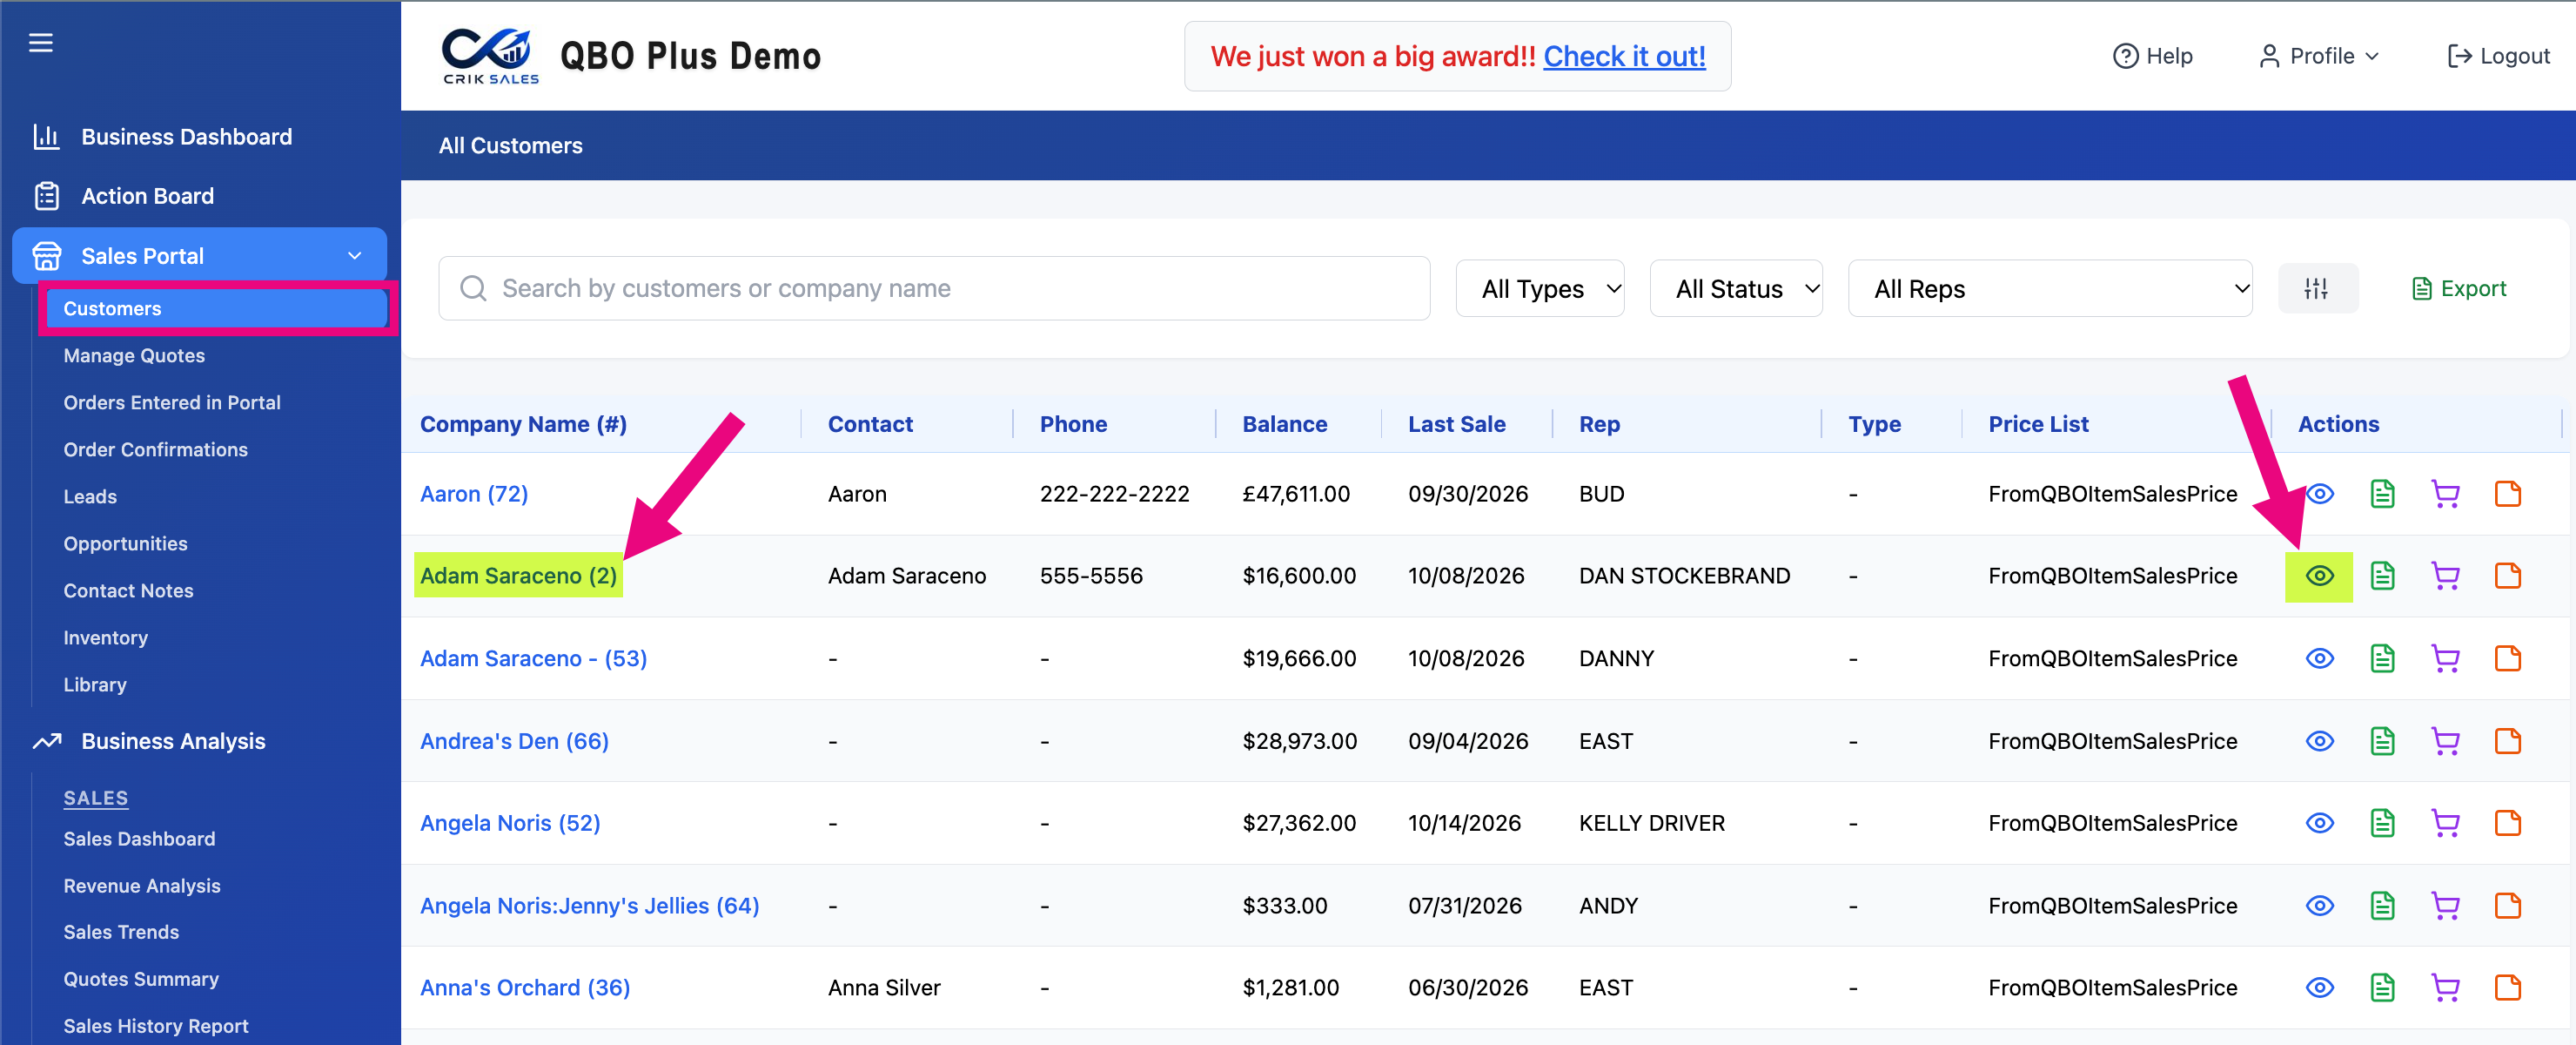
Task: Collapse the Sales Portal chevron
Action: (x=355, y=256)
